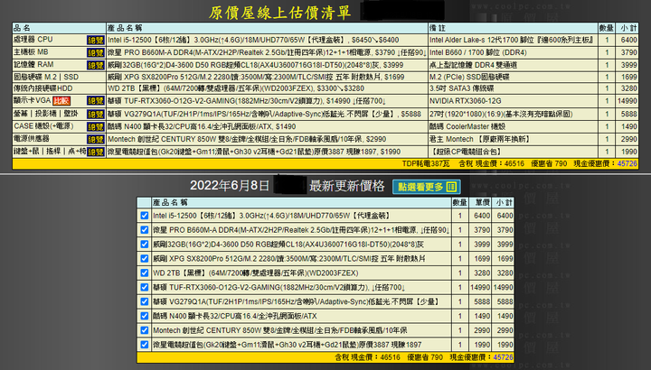Open 總覽 button in 記憶體 RAM row
This screenshot has width=651, height=370.
click(x=96, y=65)
